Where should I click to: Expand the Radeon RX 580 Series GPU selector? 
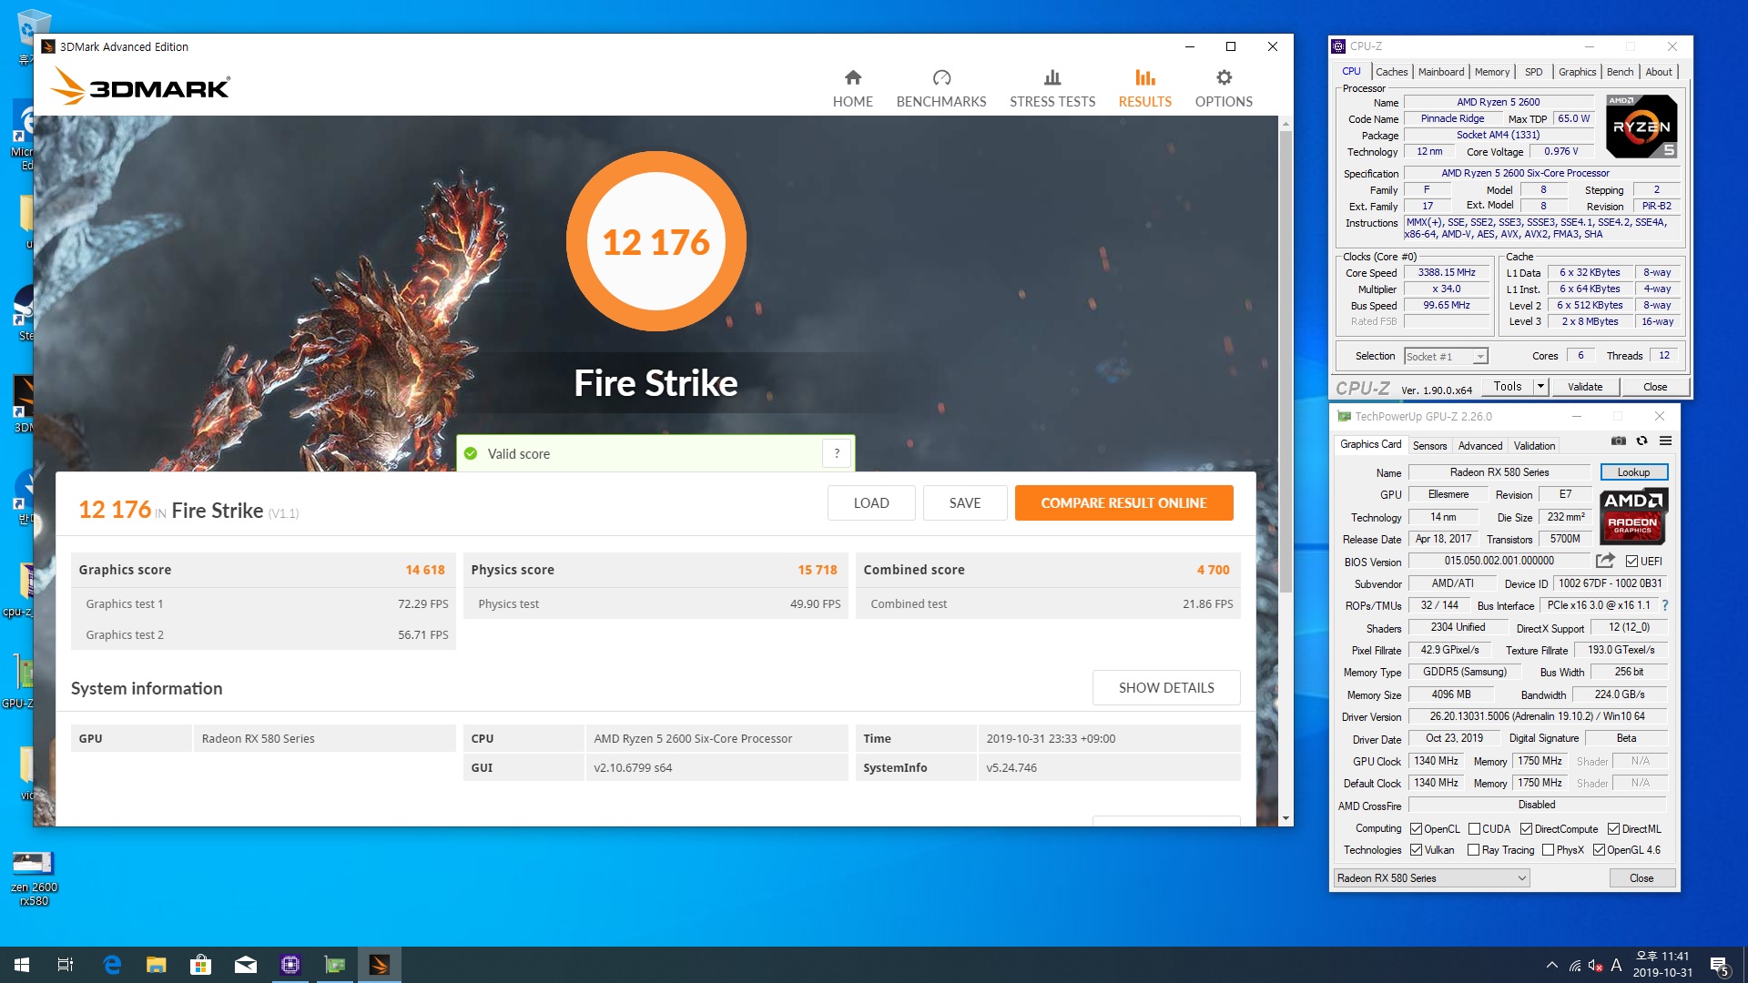point(1431,878)
